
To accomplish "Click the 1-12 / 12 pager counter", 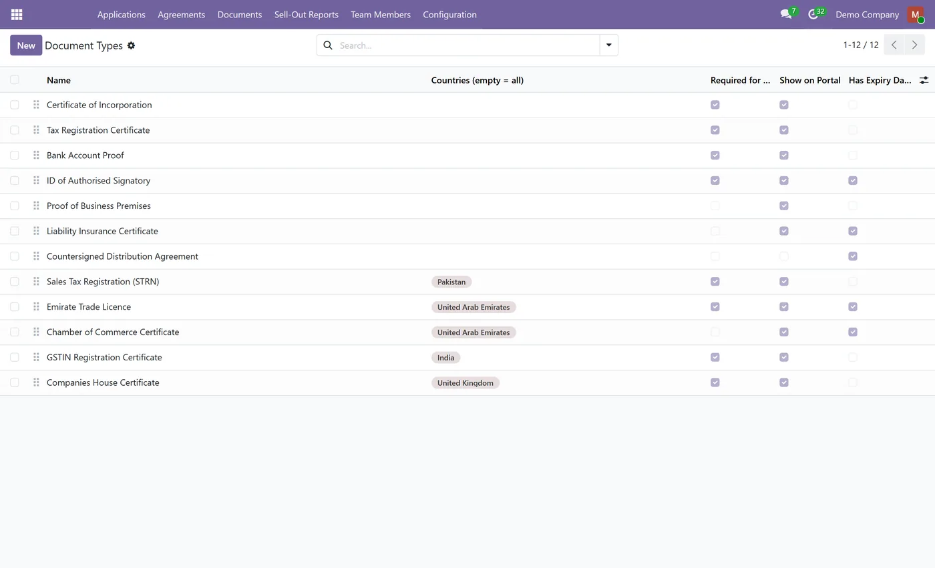I will pos(861,45).
